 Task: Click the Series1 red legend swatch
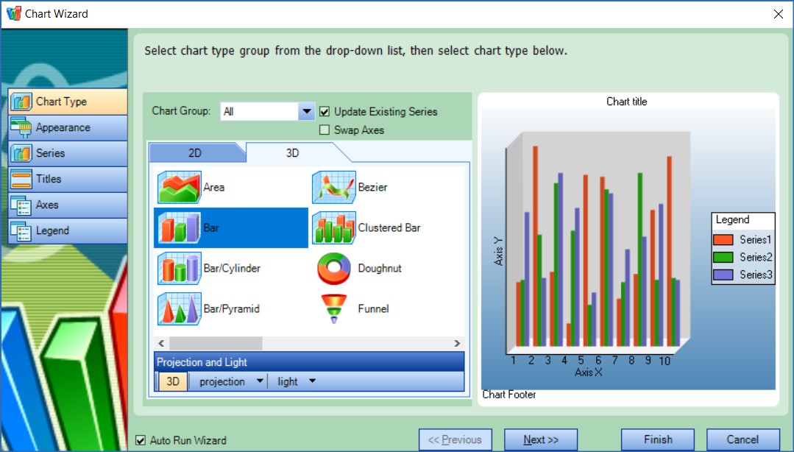coord(723,239)
